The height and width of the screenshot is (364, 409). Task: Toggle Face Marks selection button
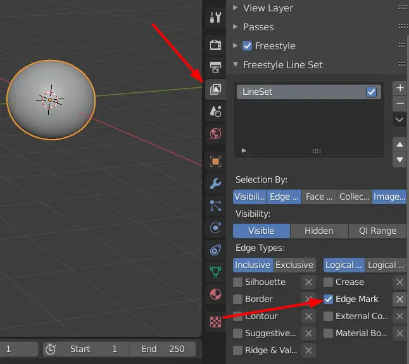click(319, 197)
